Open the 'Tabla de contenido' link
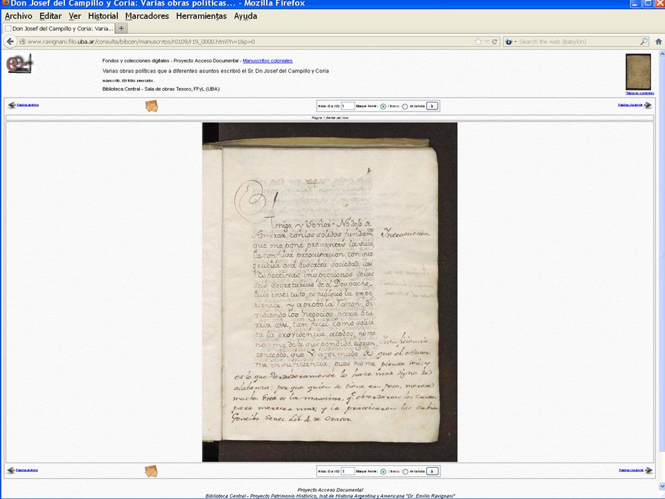 click(x=640, y=93)
